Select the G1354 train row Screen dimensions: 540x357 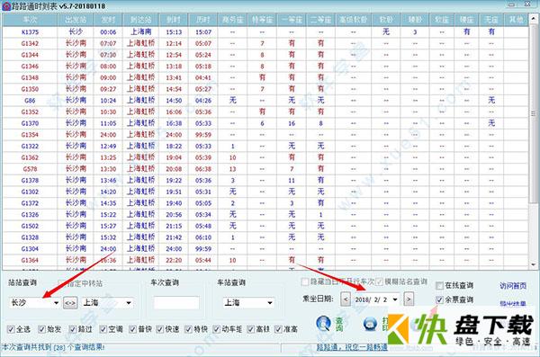coord(265,135)
